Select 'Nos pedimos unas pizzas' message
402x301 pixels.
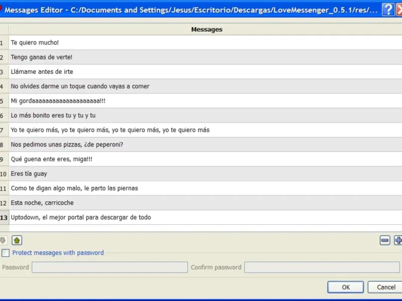pyautogui.click(x=206, y=144)
